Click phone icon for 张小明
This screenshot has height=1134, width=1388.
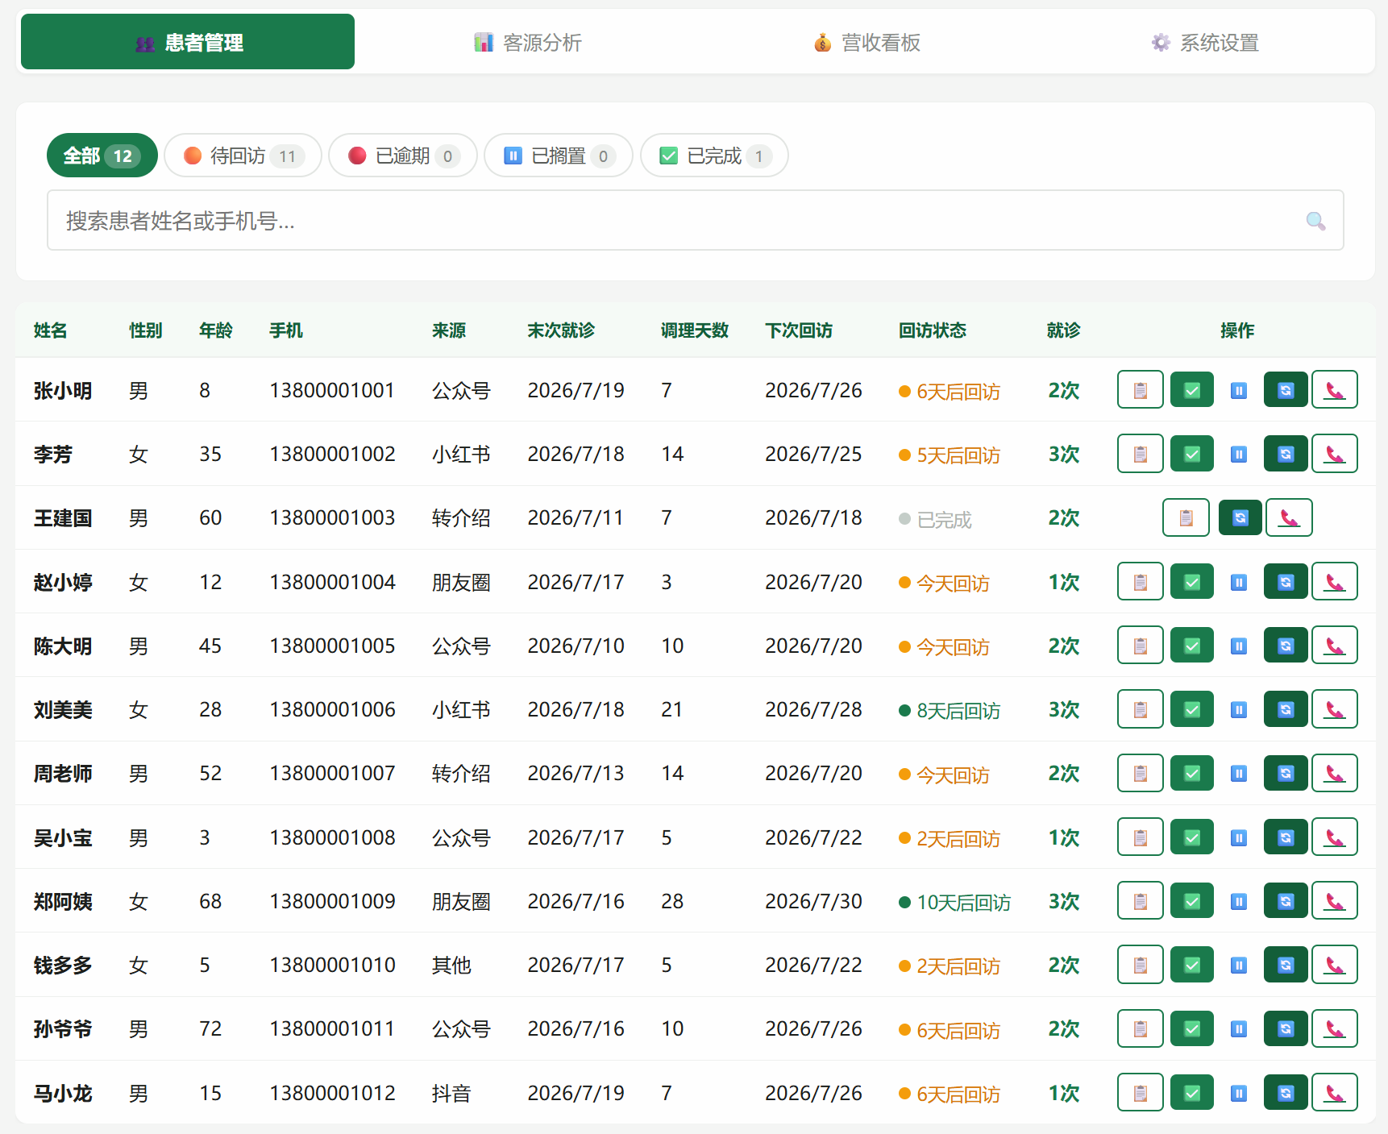coord(1335,390)
